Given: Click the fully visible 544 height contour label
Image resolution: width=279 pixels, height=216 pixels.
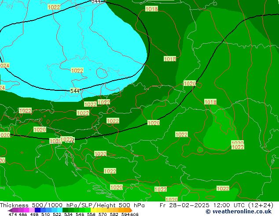Looking at the screenshot, I should coord(75,91).
